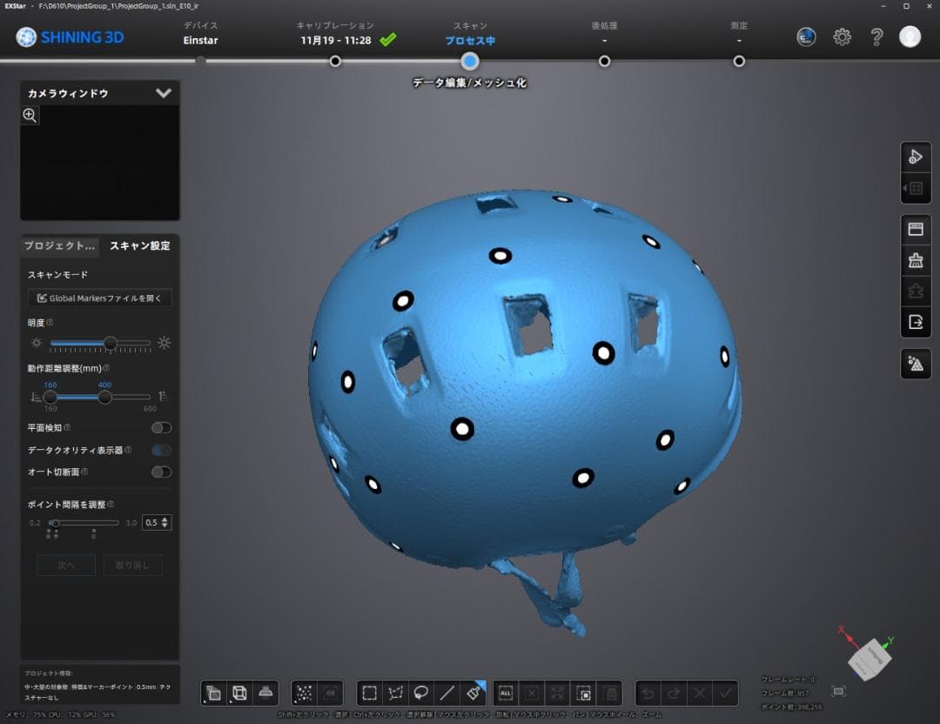Select the straight line selection tool
Image resolution: width=940 pixels, height=724 pixels.
[446, 694]
